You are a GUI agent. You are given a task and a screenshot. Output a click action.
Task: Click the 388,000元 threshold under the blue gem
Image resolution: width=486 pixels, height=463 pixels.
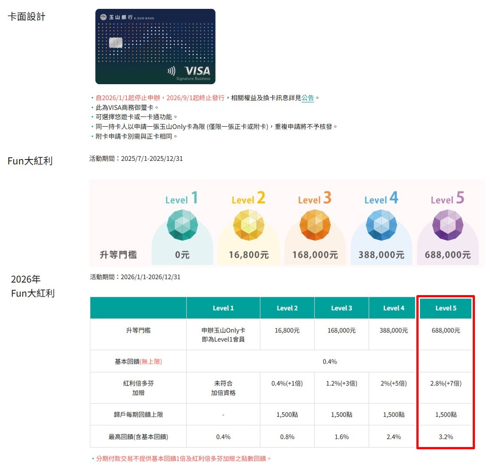pos(381,255)
